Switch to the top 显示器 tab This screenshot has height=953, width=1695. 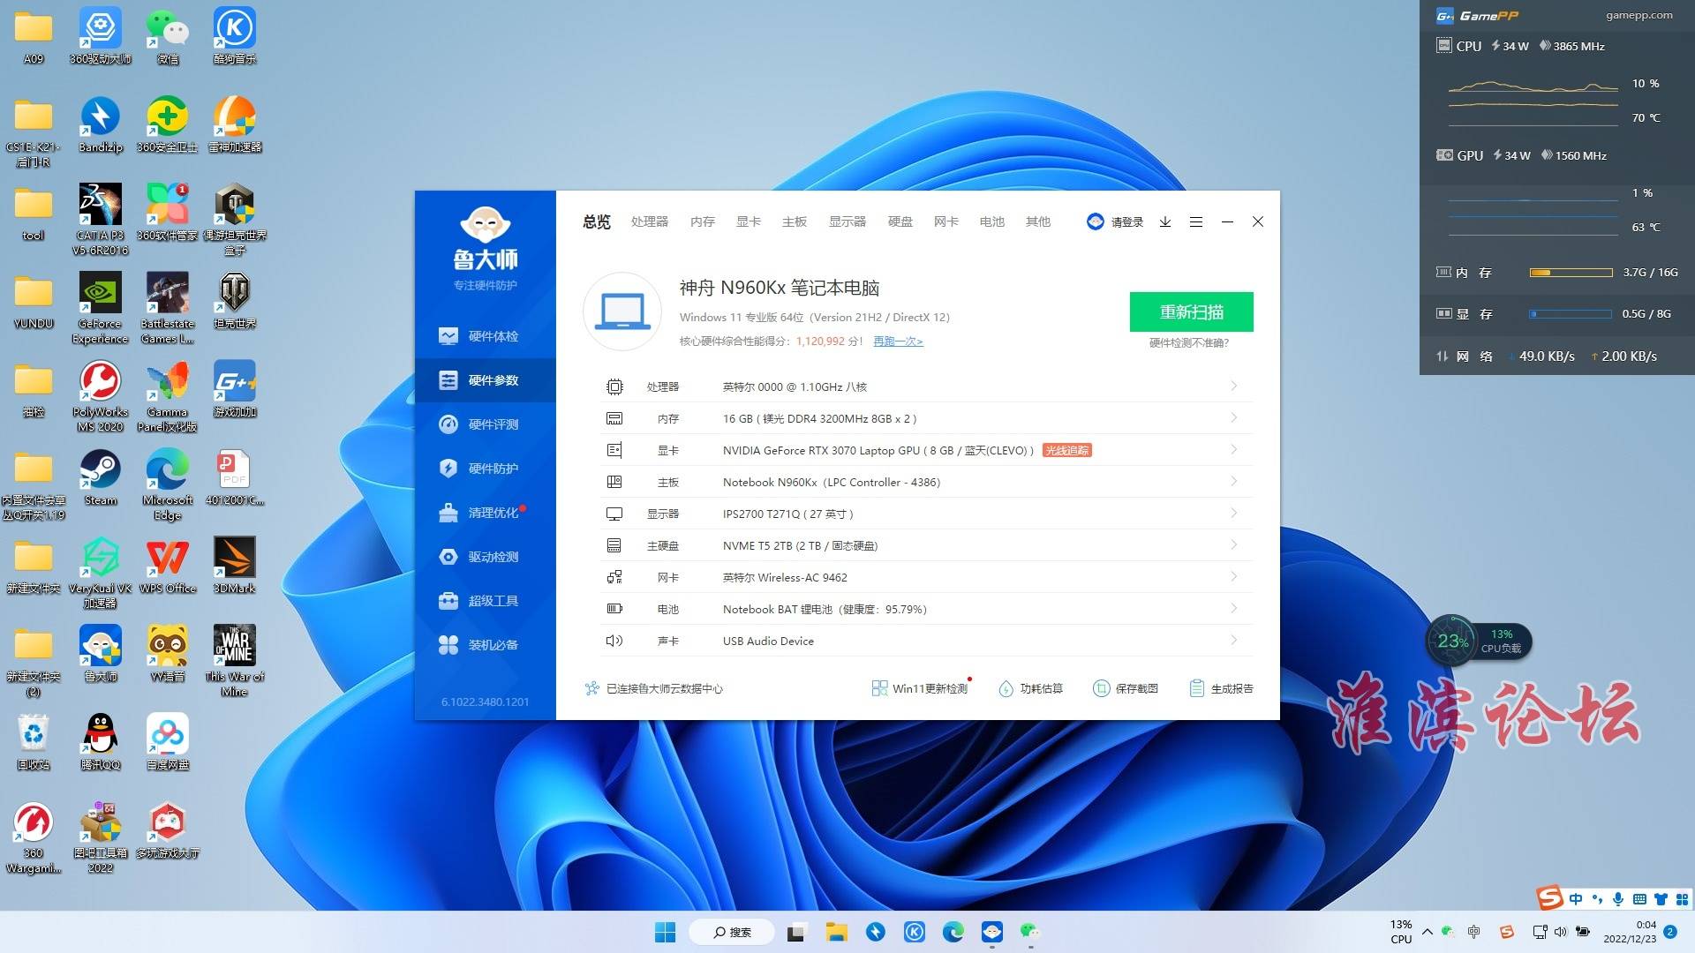[847, 221]
